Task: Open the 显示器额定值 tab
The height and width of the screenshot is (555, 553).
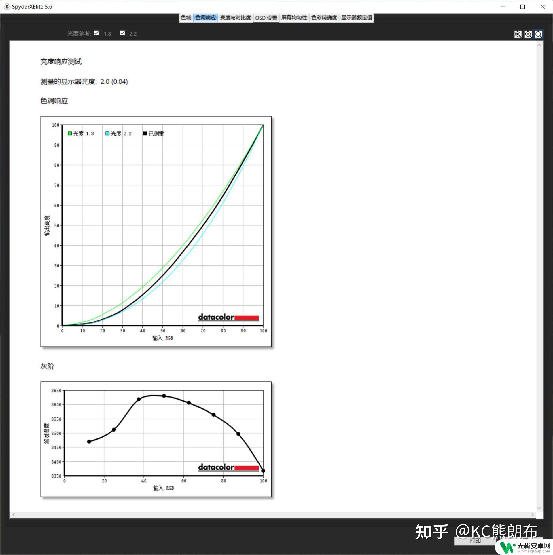Action: pyautogui.click(x=357, y=18)
